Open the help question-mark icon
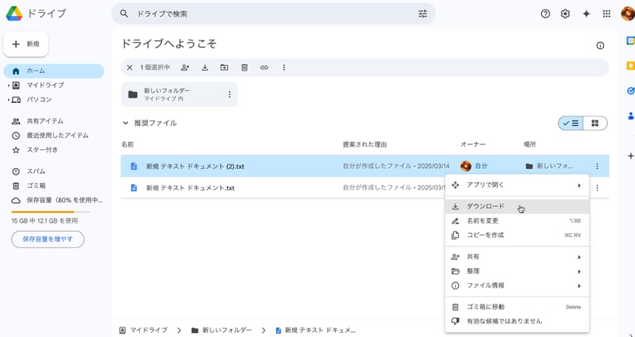 545,13
